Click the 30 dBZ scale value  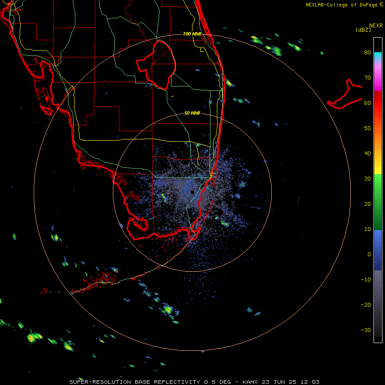tap(367, 179)
